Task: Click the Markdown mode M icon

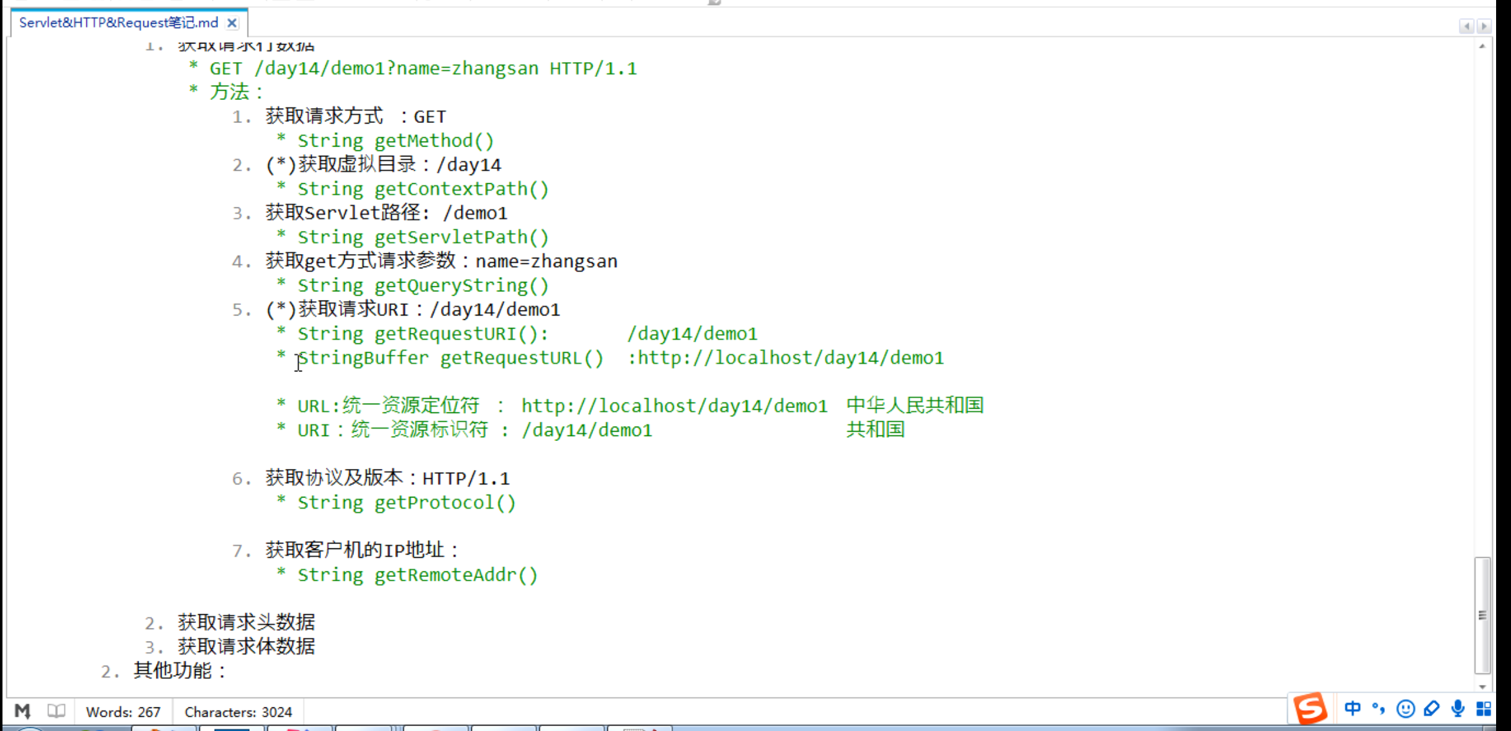Action: (22, 711)
